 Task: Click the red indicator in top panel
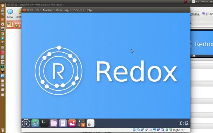click(185, 2)
